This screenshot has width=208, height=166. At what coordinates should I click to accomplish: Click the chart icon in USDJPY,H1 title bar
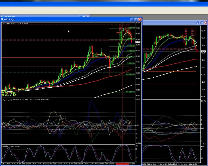2,19
